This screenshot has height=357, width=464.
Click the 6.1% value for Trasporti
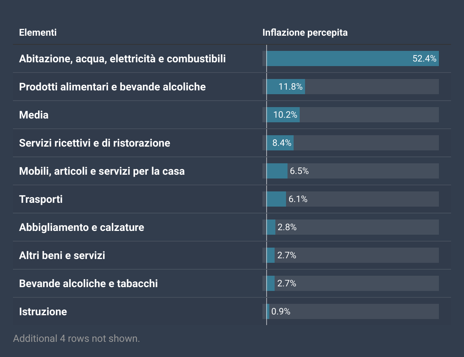pyautogui.click(x=298, y=199)
